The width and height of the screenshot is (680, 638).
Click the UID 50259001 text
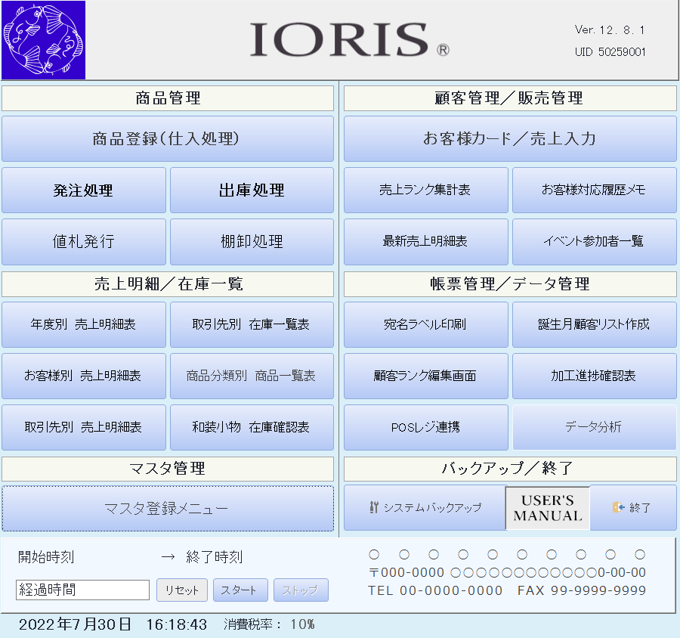(610, 52)
